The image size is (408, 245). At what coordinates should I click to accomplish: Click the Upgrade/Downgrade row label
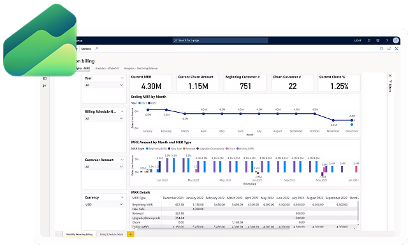(146, 218)
